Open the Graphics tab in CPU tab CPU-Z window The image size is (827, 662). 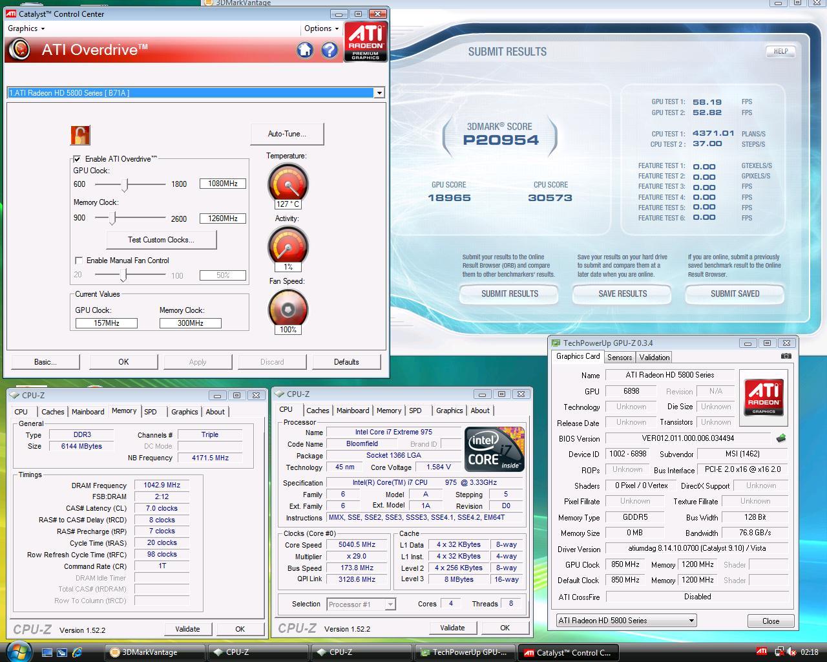click(x=450, y=411)
